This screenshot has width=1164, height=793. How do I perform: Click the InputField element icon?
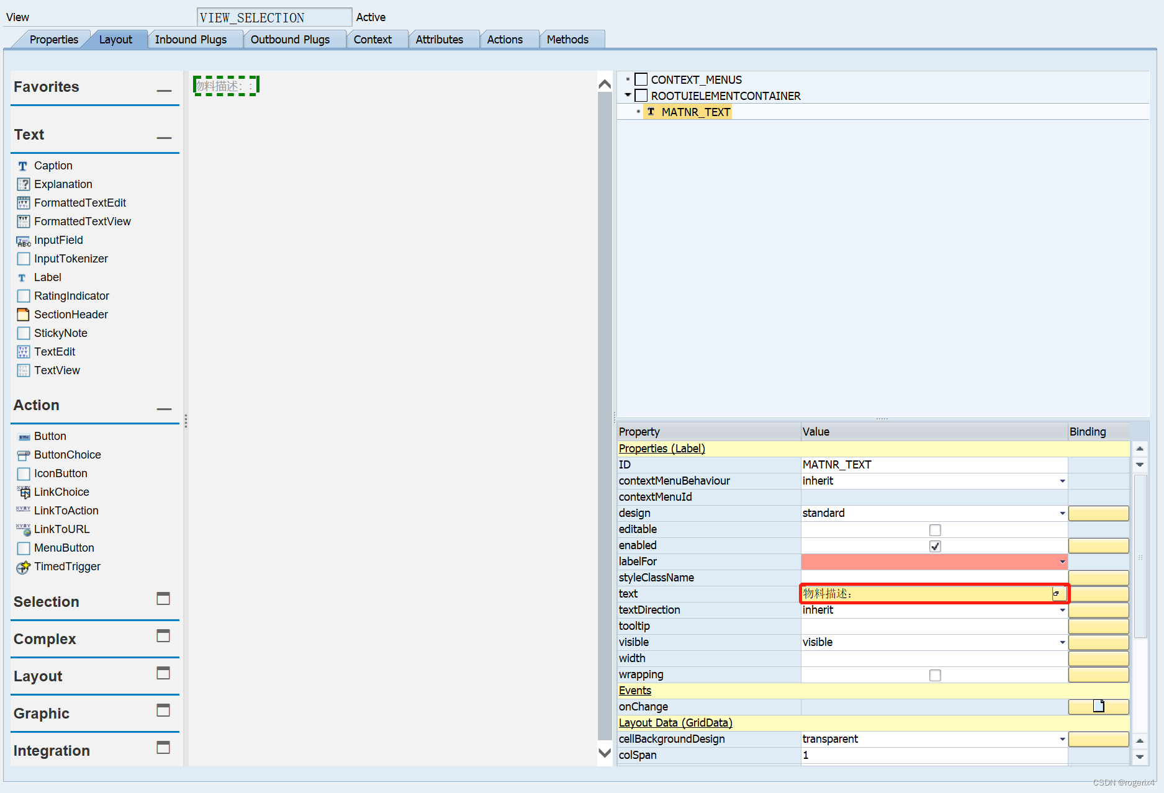[23, 241]
